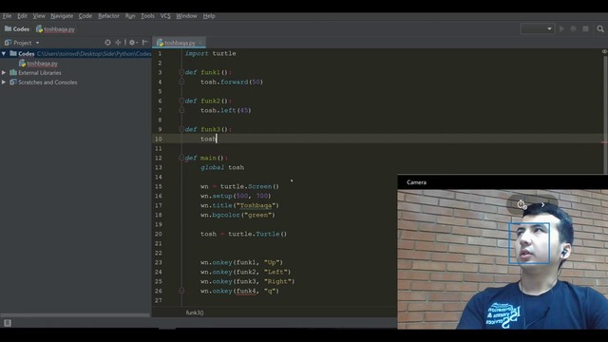Expand External Libraries node
Screen dimensions: 608x342
pos(4,72)
